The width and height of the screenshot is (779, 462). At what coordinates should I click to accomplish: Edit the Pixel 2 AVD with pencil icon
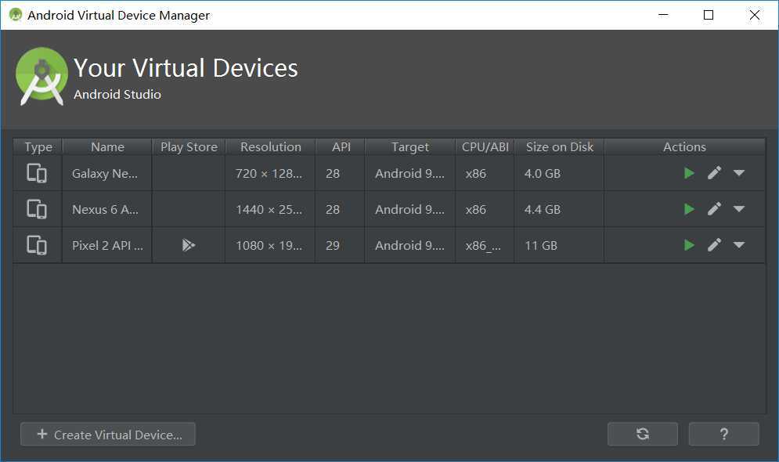coord(715,244)
